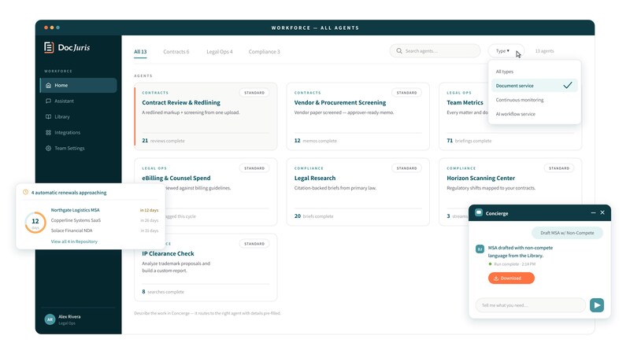Download the drafted MSA
This screenshot has height=354, width=630.
(x=511, y=278)
